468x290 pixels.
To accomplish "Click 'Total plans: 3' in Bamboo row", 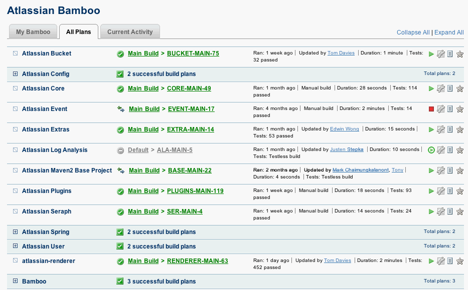I will tap(439, 281).
